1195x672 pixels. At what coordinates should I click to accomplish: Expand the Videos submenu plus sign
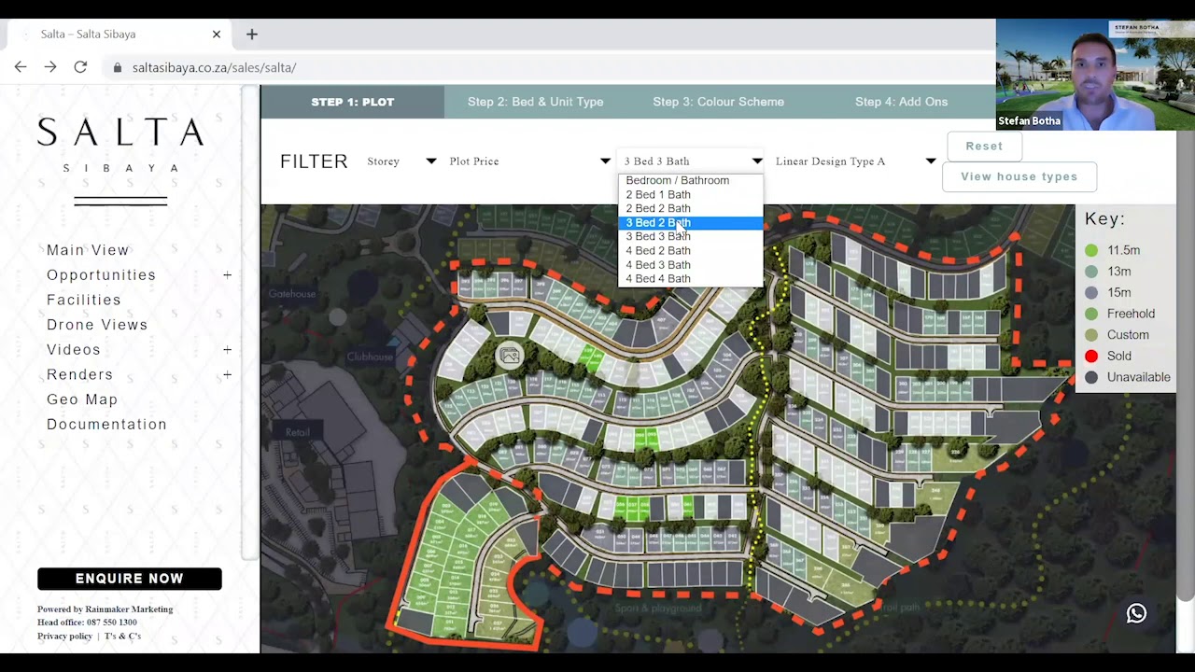click(x=227, y=350)
